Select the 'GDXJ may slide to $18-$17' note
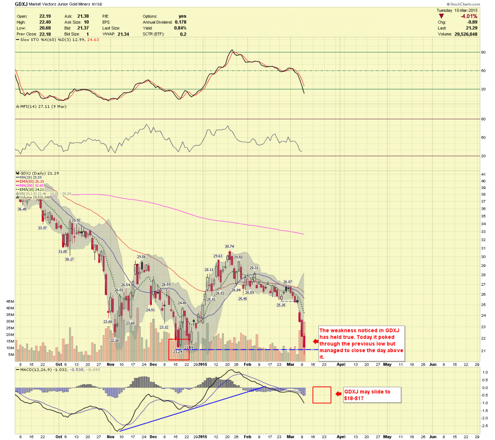This screenshot has width=495, height=440. coord(367,395)
